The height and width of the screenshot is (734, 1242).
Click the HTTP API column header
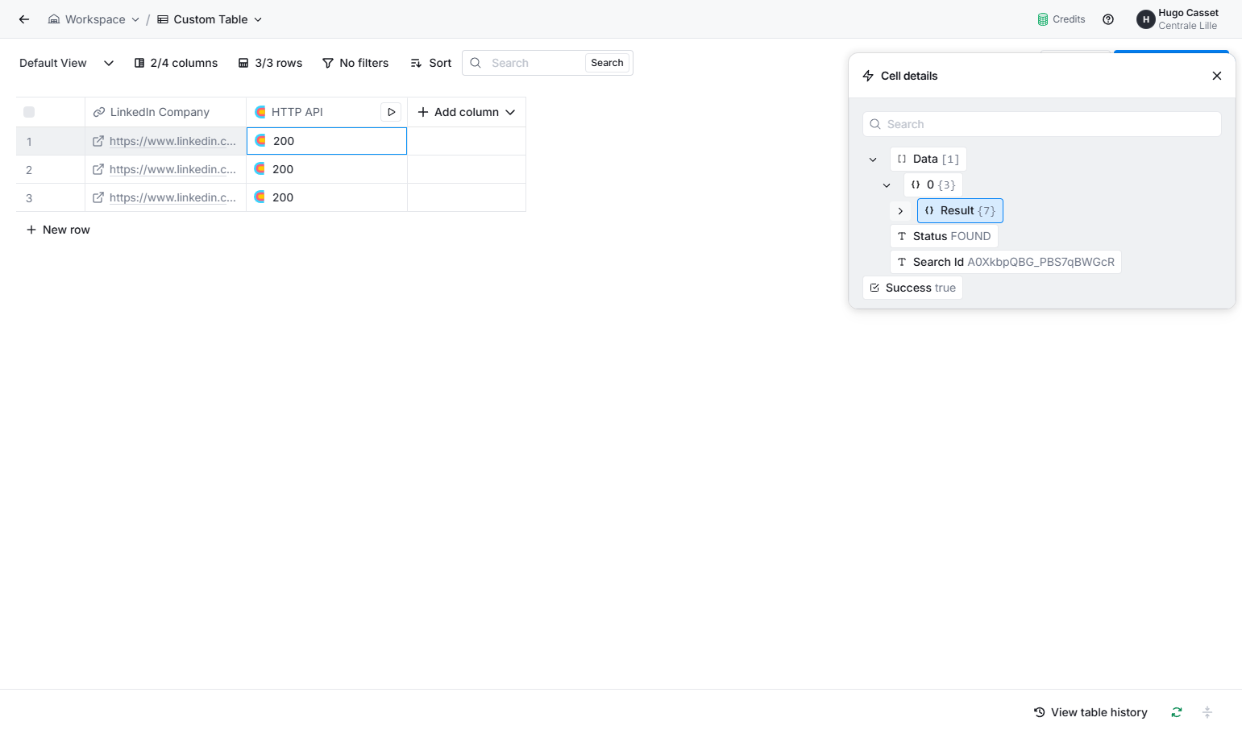click(314, 112)
